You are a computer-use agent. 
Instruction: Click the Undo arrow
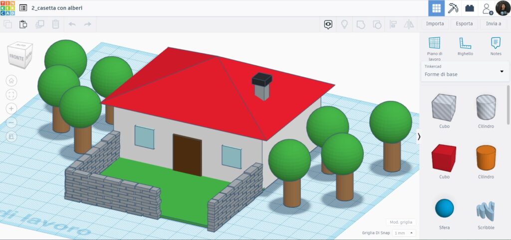72,24
